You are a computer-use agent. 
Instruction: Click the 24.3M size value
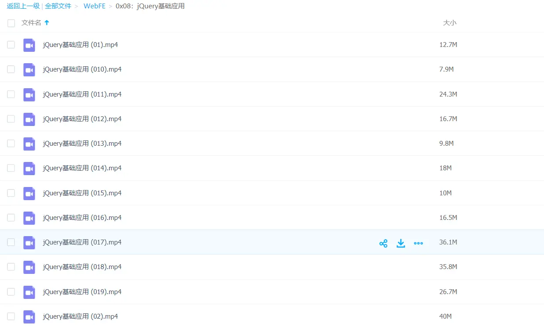[448, 94]
